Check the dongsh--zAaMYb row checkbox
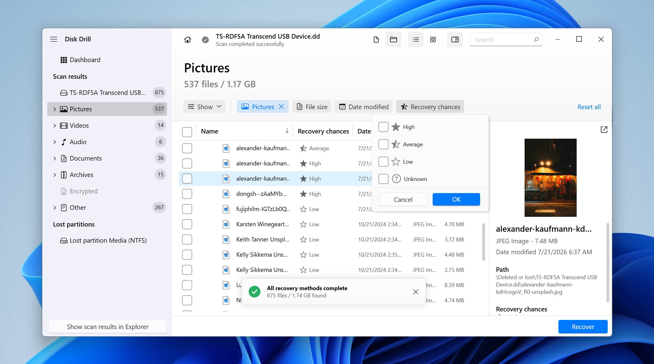This screenshot has height=364, width=654. pyautogui.click(x=187, y=194)
